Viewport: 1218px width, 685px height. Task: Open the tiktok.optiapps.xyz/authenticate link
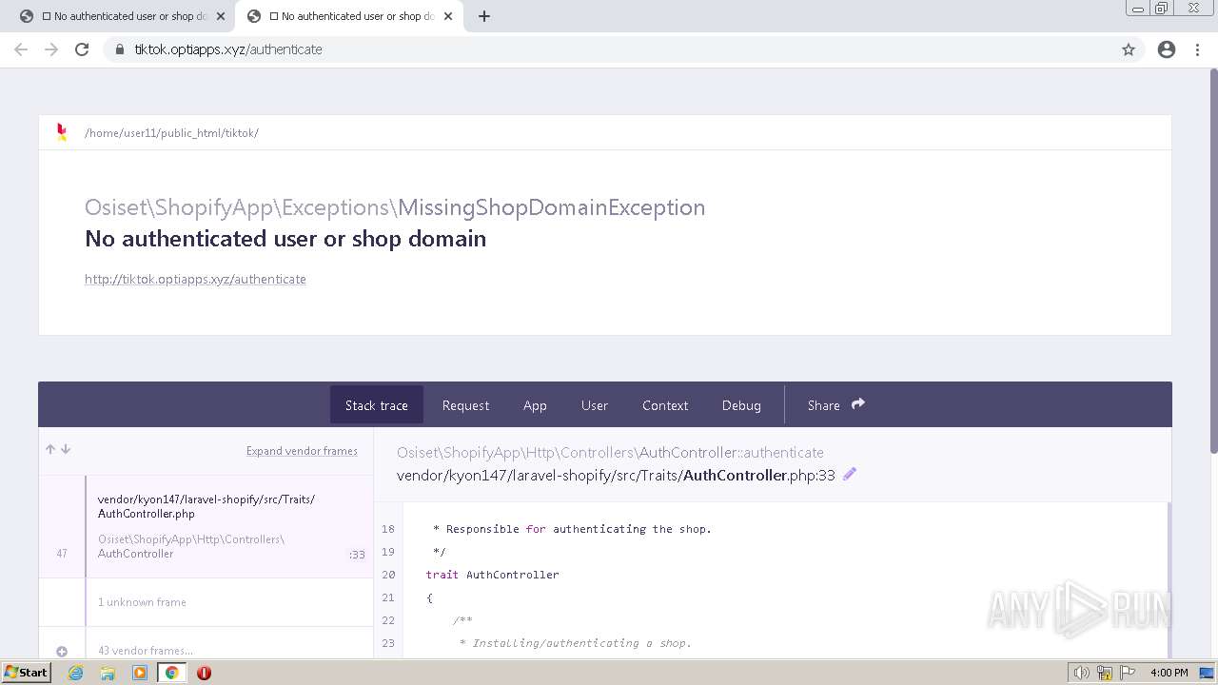pyautogui.click(x=195, y=279)
